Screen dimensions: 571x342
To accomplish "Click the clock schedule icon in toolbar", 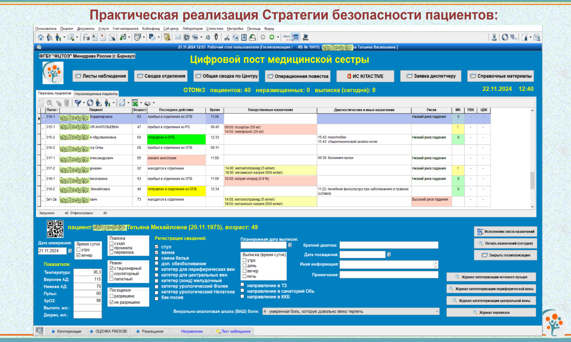I will (138, 37).
